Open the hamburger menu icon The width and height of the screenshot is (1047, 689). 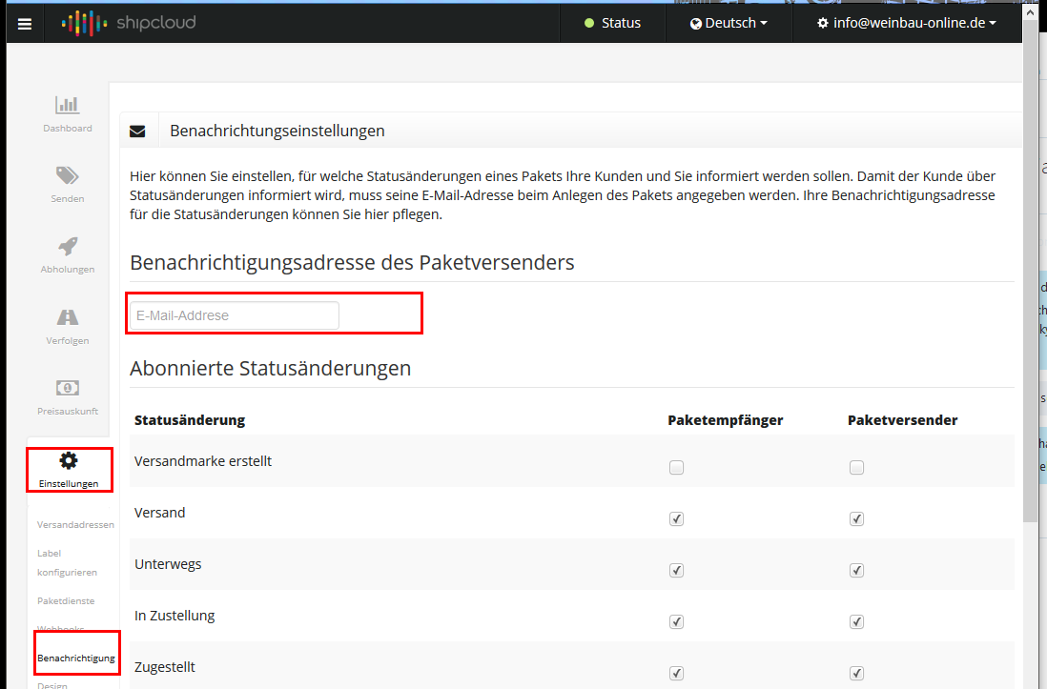25,24
